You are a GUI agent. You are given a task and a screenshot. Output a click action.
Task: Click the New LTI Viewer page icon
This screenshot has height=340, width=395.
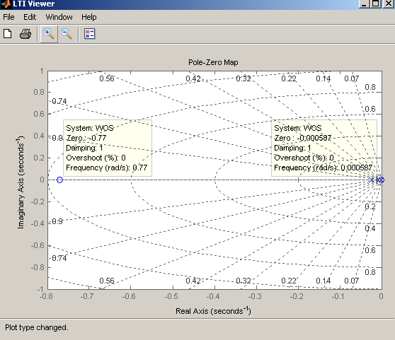tap(8, 34)
